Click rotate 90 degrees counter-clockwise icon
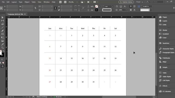 [x=79, y=6]
